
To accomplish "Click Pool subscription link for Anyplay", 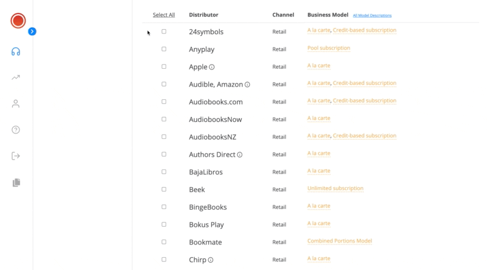I will pos(329,48).
